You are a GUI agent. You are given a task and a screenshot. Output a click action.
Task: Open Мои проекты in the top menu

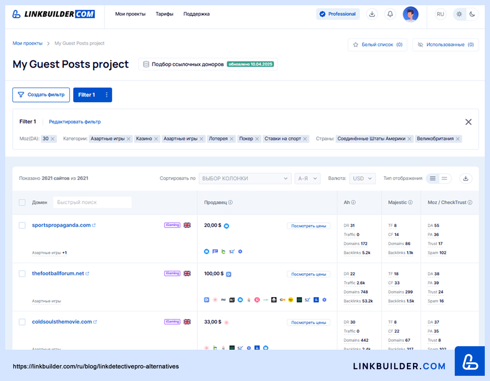(x=130, y=14)
